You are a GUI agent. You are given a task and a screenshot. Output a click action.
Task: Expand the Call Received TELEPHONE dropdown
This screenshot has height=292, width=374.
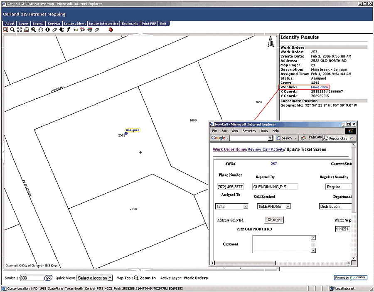click(288, 206)
